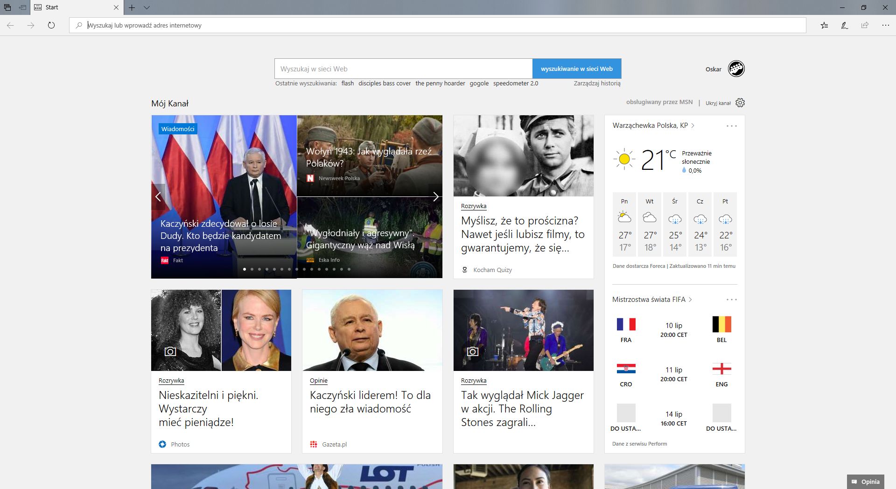Open feed settings with the gear icon
Screen dimensions: 896x489
pyautogui.click(x=740, y=102)
